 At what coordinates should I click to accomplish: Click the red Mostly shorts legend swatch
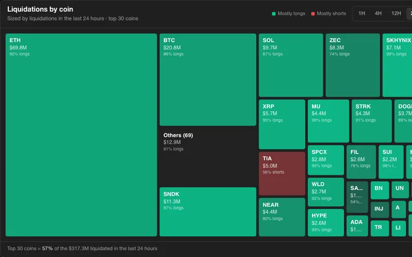313,14
